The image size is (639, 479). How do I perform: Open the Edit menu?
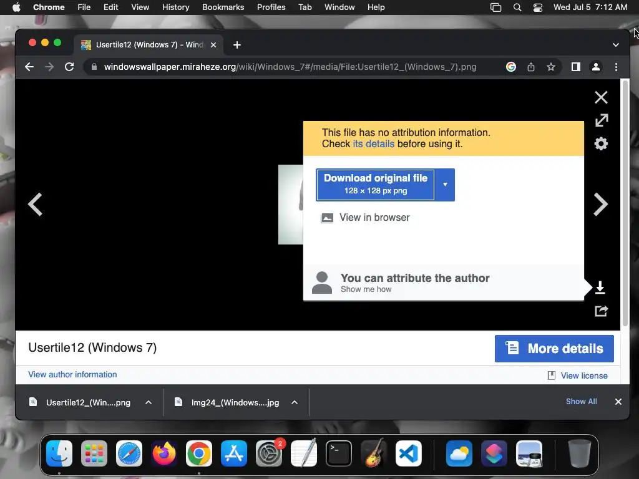click(x=110, y=7)
